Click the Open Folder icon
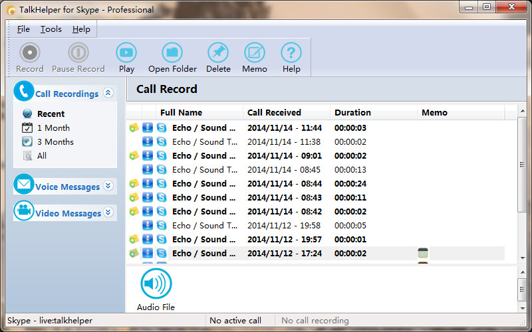Viewport: 532px width, 332px height. 172,52
